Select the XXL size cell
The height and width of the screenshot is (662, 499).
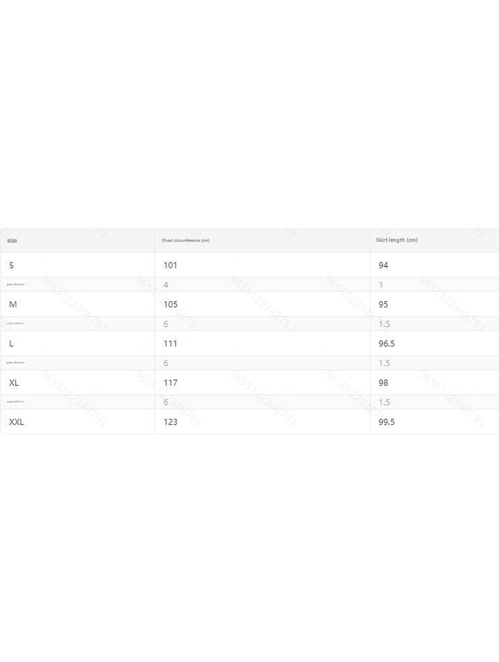(16, 422)
